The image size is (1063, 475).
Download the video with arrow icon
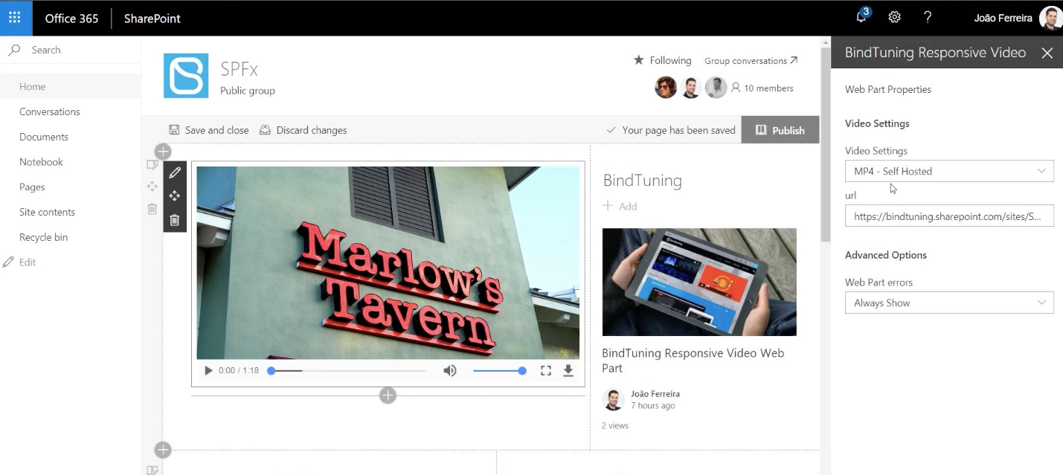(568, 370)
